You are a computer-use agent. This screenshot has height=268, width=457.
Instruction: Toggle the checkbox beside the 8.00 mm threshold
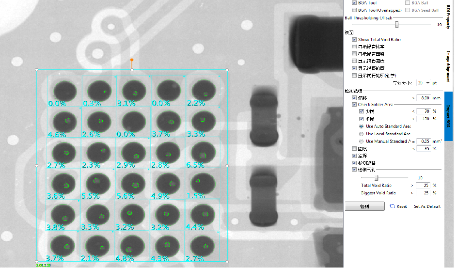(354, 98)
